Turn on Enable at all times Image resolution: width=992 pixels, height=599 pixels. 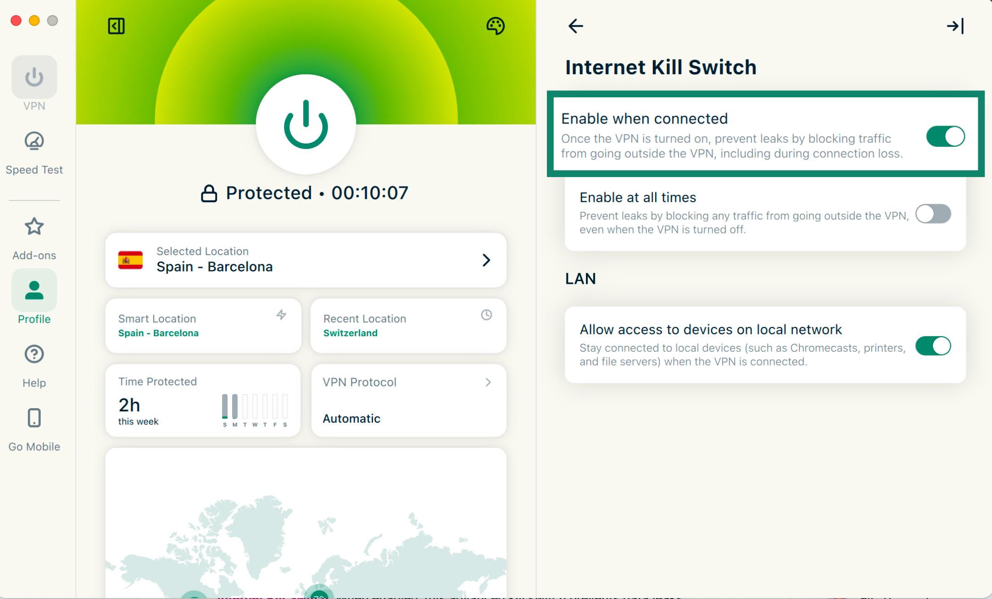pyautogui.click(x=933, y=214)
